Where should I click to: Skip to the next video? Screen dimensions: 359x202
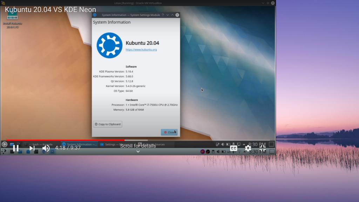(32, 148)
